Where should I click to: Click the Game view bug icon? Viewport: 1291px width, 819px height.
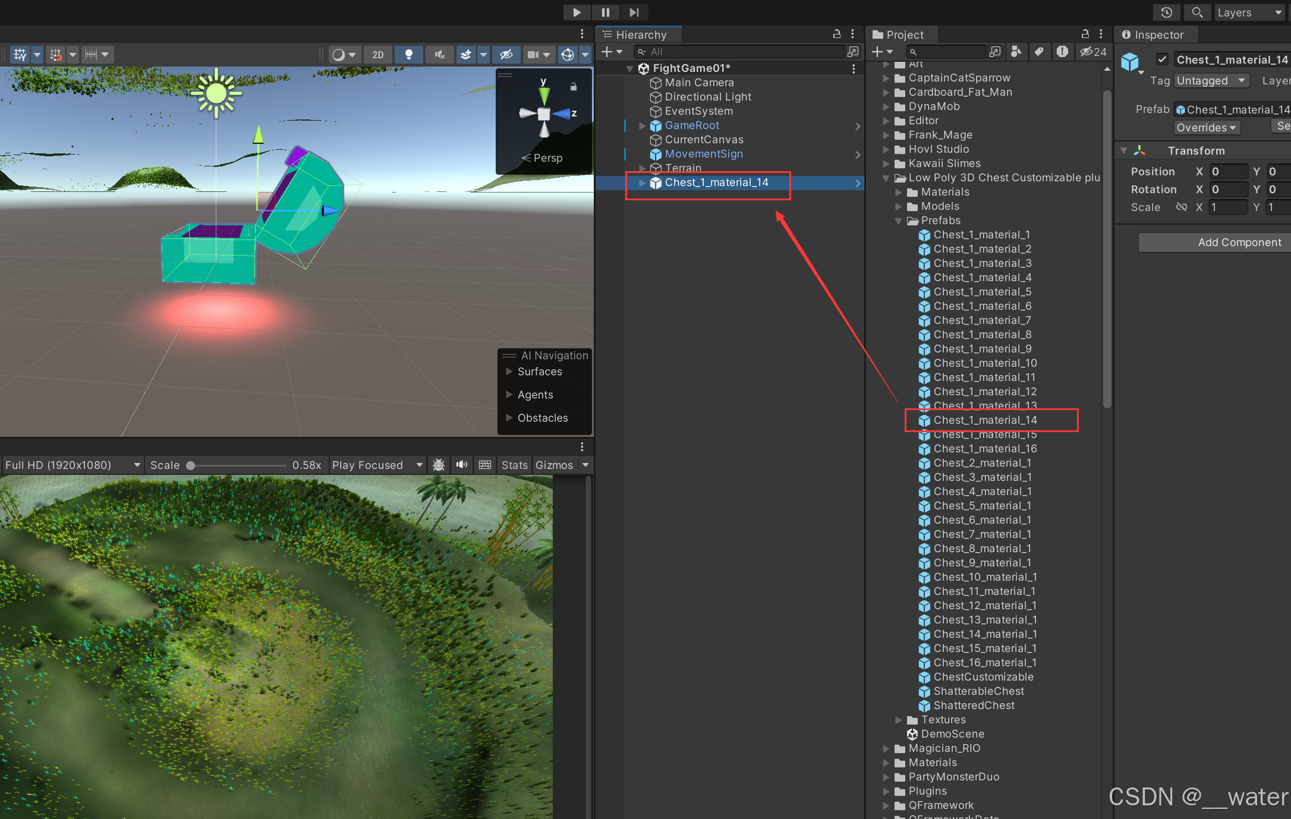(x=439, y=465)
